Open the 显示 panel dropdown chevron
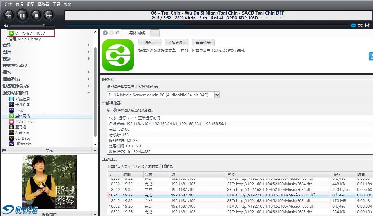 (x=95, y=150)
